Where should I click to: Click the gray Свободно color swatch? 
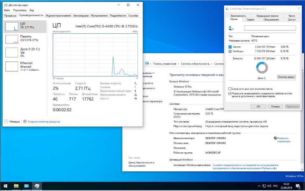[x=230, y=51]
